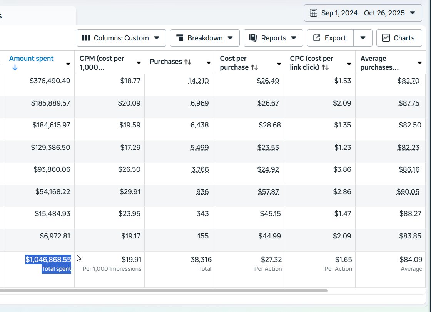This screenshot has width=431, height=312.
Task: Open the Breakdown dropdown
Action: [205, 38]
